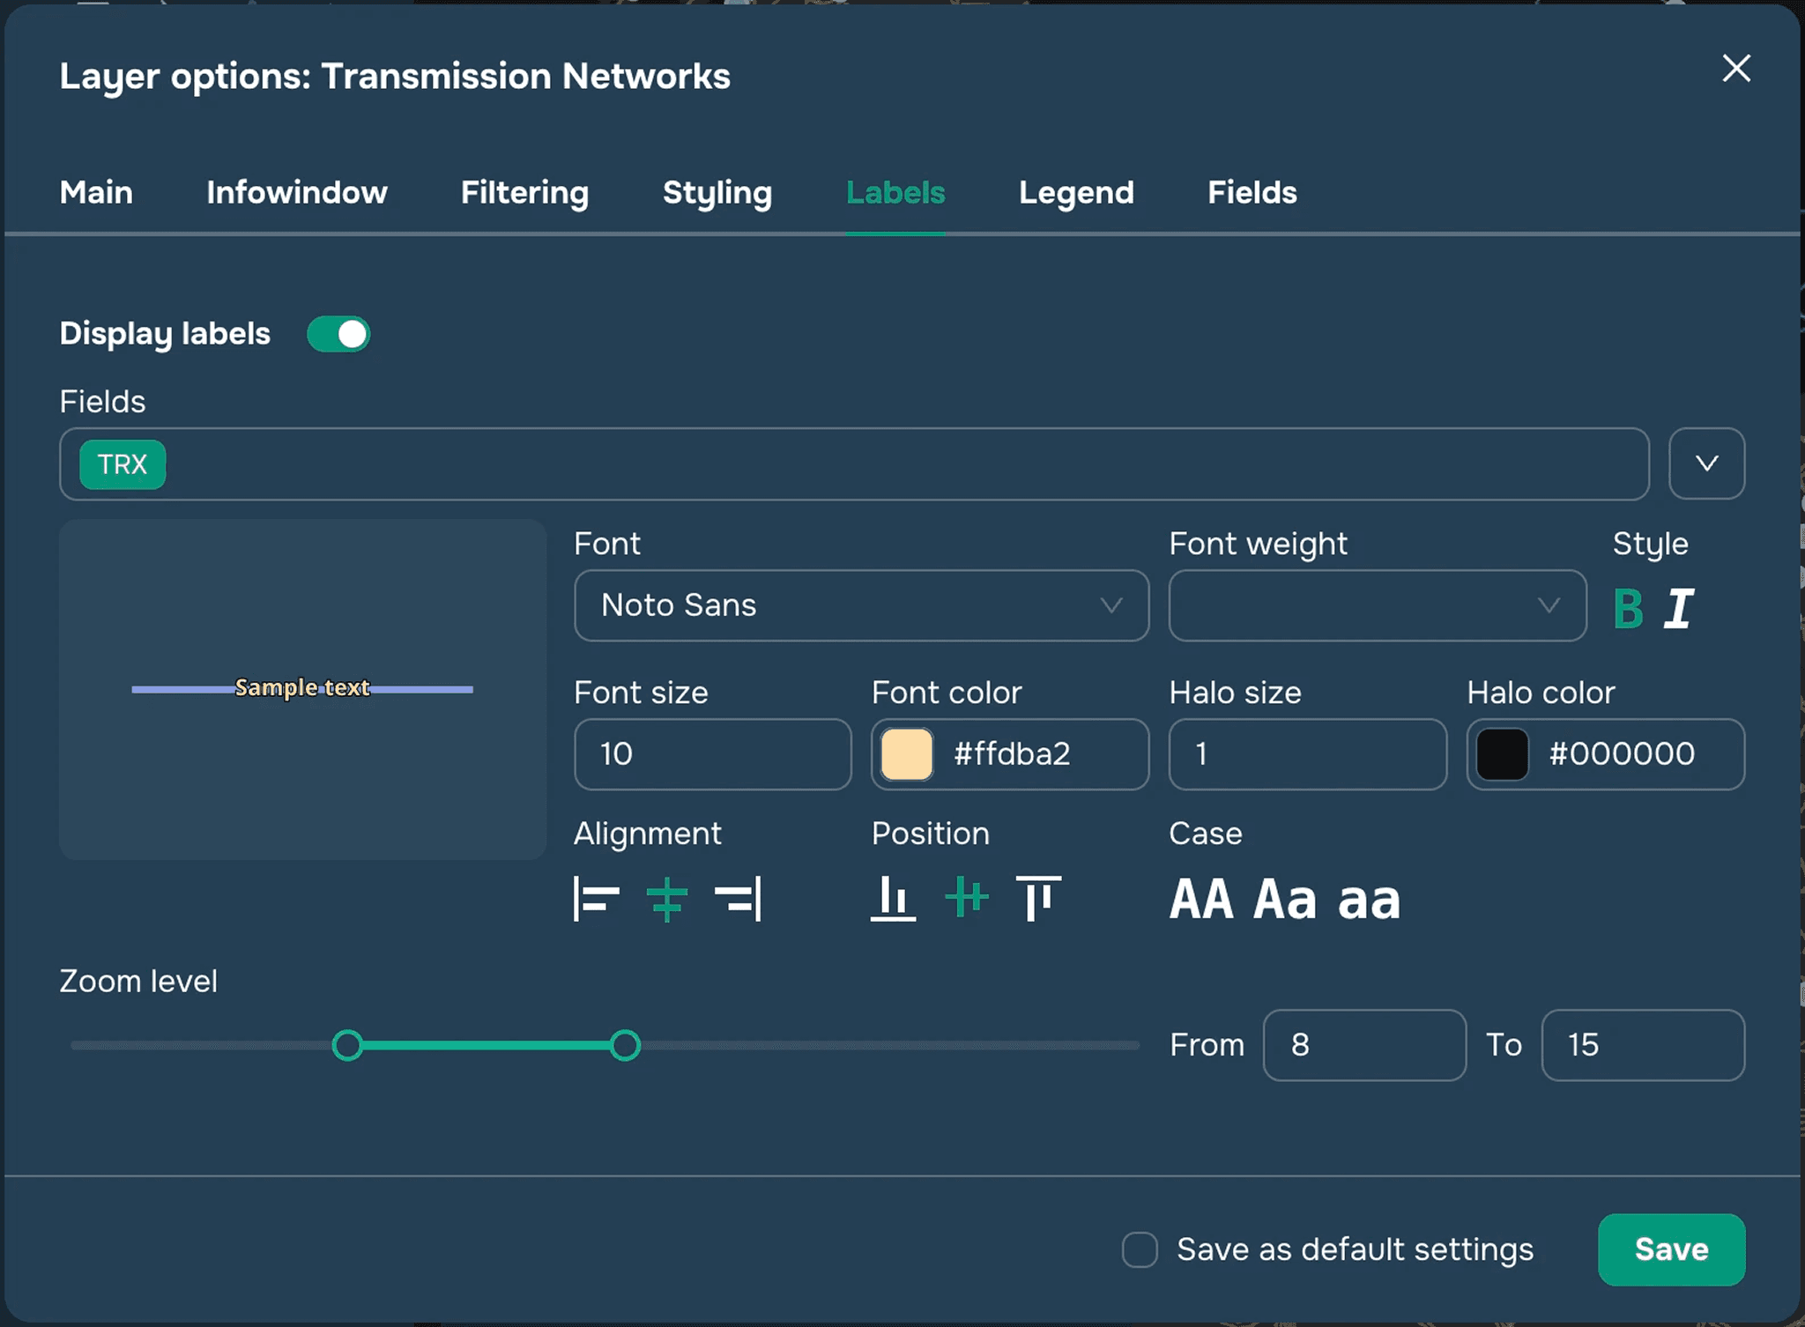The height and width of the screenshot is (1327, 1805).
Task: Switch to the Styling tab
Action: [x=717, y=192]
